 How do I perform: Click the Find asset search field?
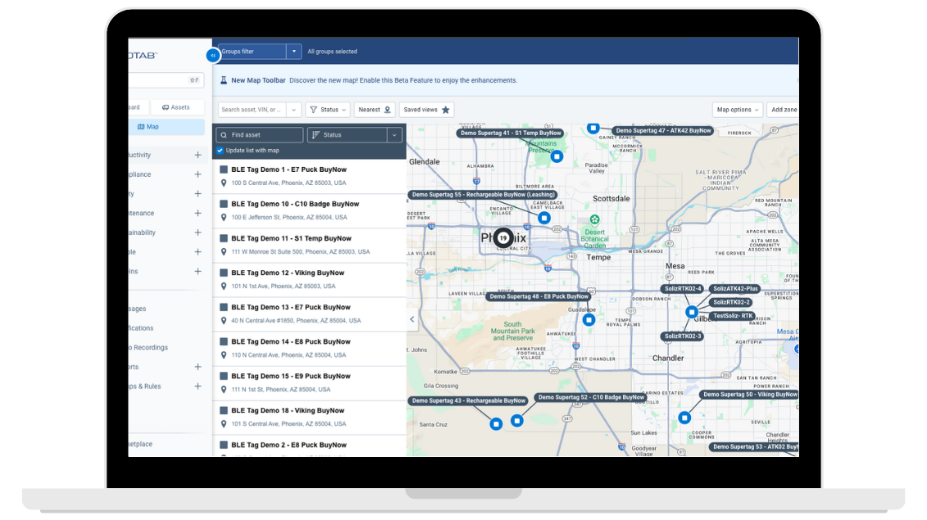pos(260,135)
